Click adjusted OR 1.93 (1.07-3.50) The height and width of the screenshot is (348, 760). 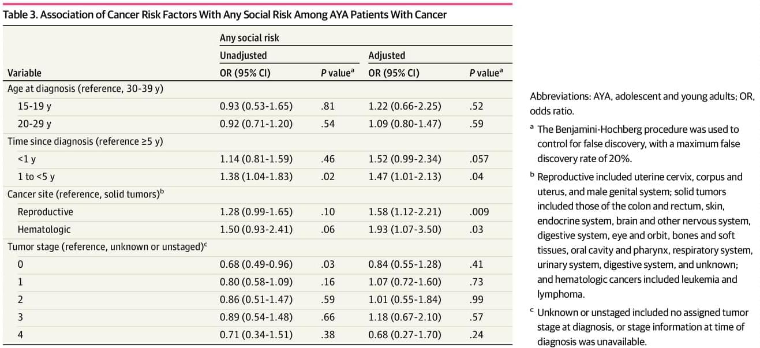click(405, 229)
